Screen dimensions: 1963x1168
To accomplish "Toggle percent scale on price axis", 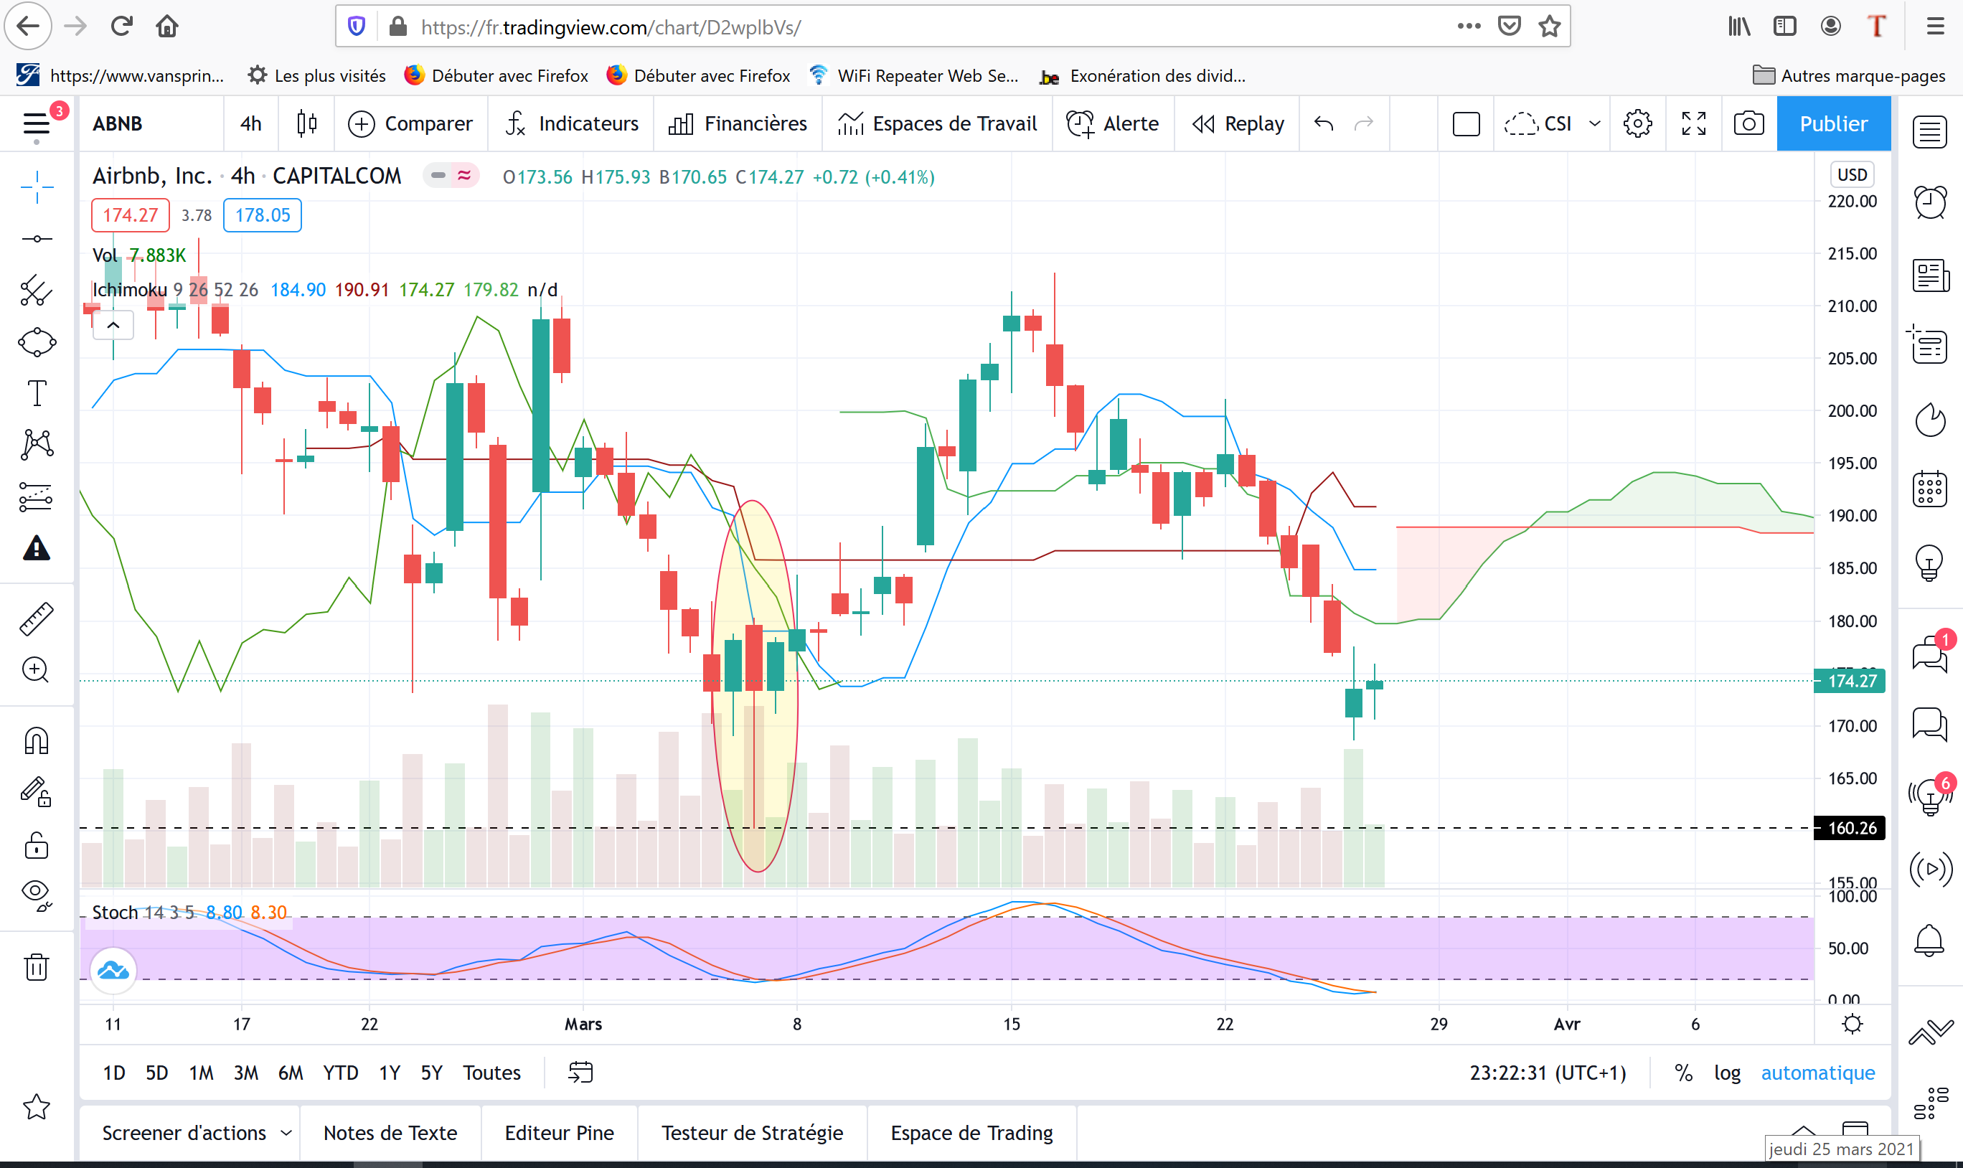I will (1682, 1073).
